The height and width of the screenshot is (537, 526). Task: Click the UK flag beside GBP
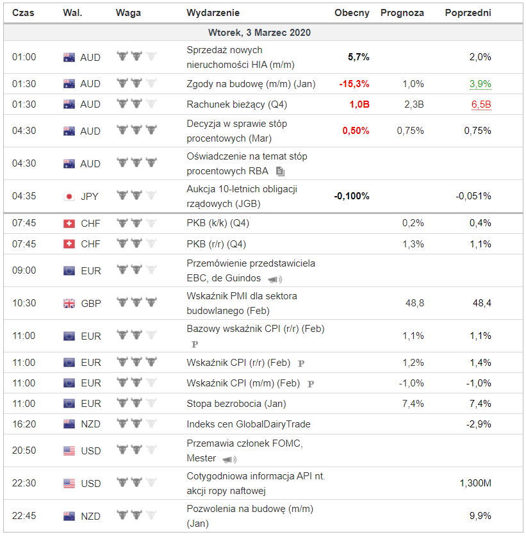tap(69, 303)
